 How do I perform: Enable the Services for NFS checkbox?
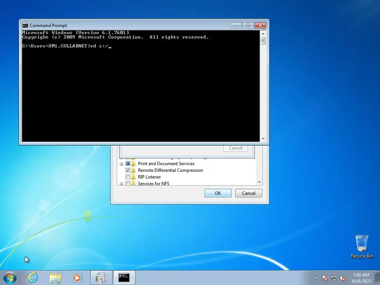click(128, 183)
